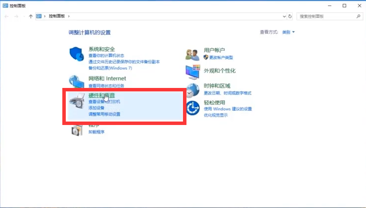Screen dimensions: 366x208
Task: Minimize the Control Panel window
Action: 329,6
